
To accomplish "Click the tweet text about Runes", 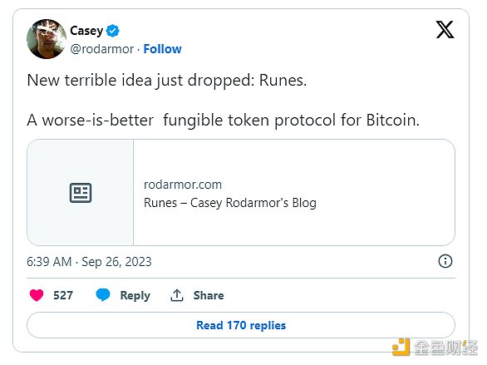I will click(x=223, y=100).
